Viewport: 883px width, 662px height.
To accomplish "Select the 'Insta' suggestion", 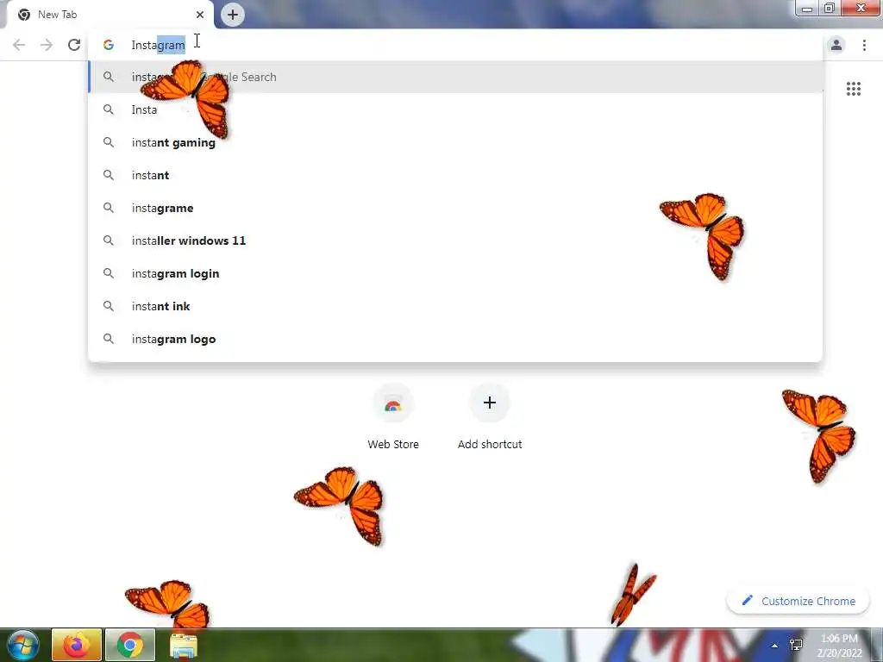I will pos(455,109).
